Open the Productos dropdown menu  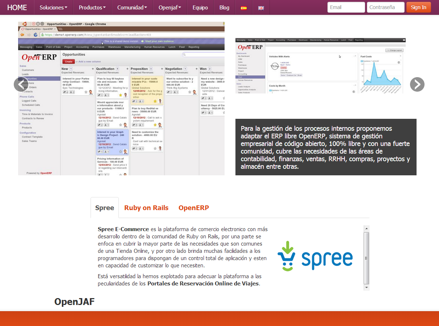point(92,8)
